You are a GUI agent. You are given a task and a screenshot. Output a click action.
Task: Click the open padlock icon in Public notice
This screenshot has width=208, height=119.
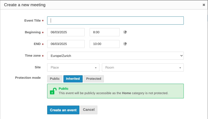coord(53,91)
